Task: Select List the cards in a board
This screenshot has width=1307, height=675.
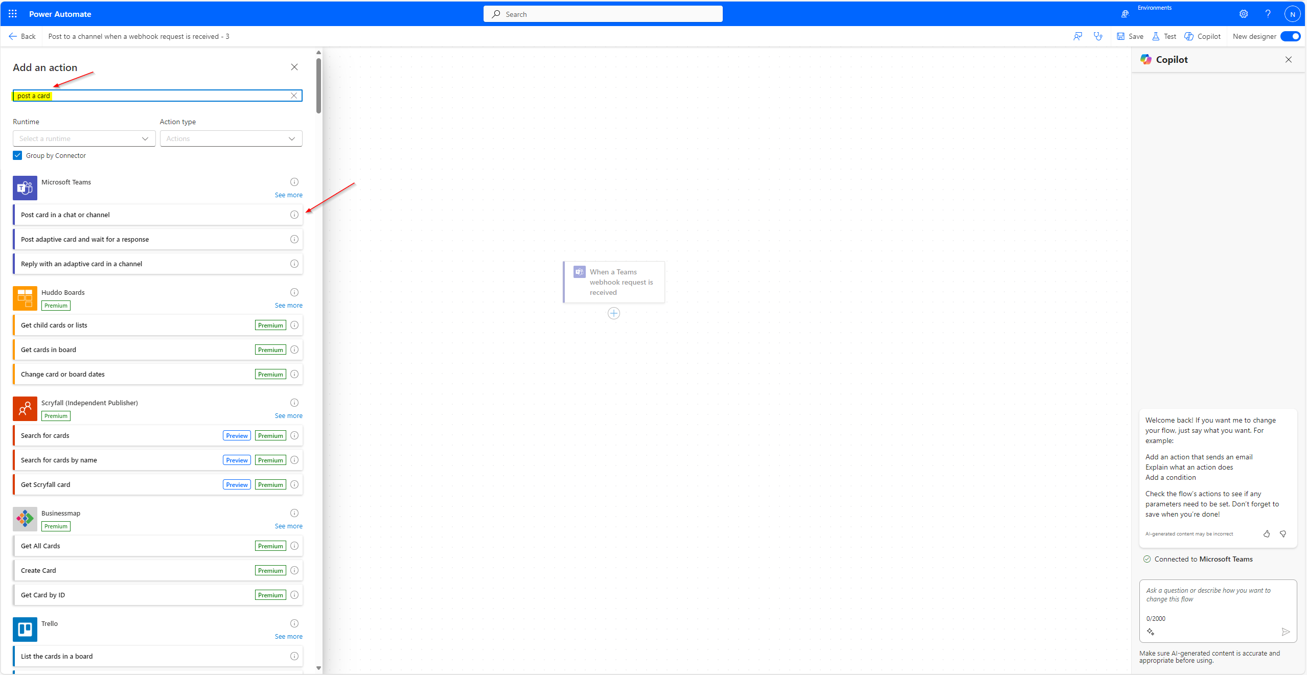Action: (x=157, y=656)
